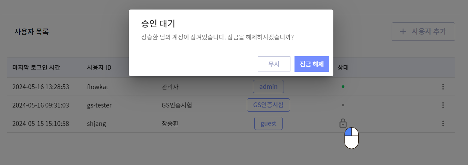Click the plus icon in 사용자 추가
Image resolution: width=468 pixels, height=165 pixels.
pyautogui.click(x=403, y=32)
